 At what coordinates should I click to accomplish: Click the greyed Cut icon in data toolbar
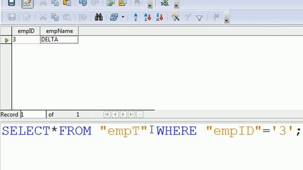coord(43,17)
